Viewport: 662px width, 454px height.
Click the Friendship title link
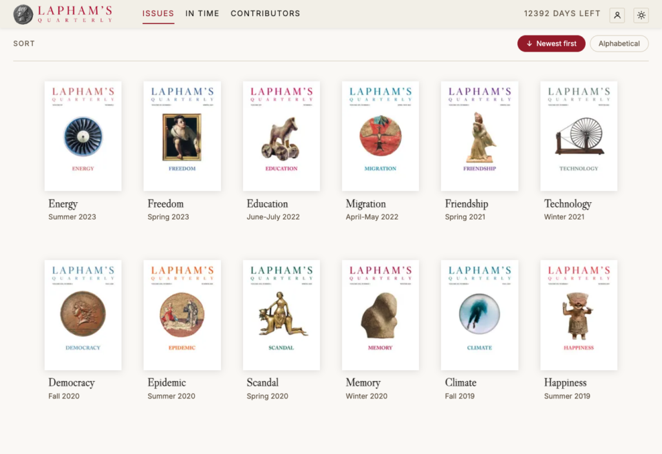(x=467, y=204)
